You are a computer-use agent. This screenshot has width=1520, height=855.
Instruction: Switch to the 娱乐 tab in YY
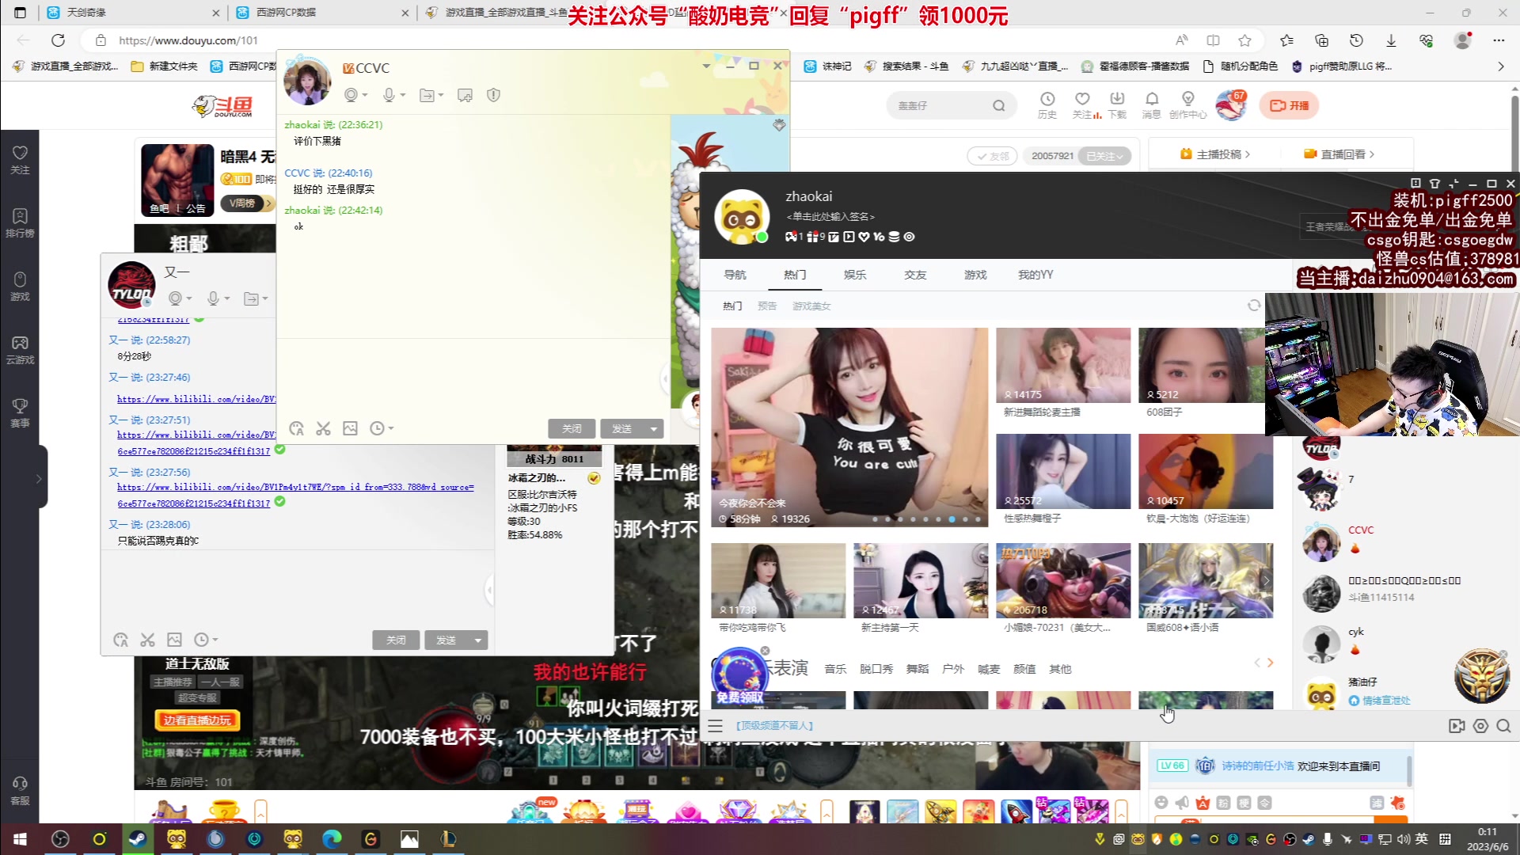855,275
